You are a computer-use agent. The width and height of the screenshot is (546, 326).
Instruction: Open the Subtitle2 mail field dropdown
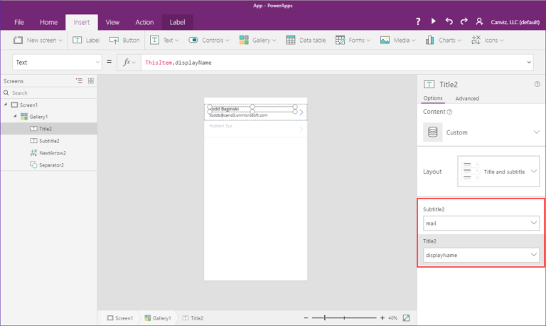(x=481, y=223)
